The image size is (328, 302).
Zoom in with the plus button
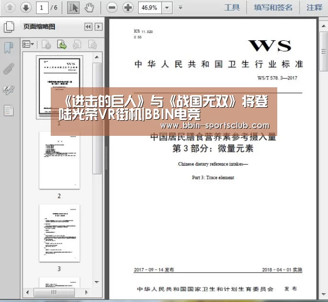[x=128, y=8]
